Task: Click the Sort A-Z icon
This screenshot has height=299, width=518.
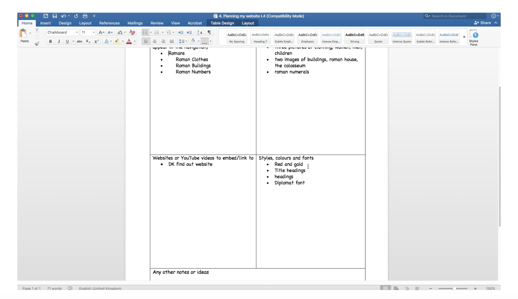Action: [x=200, y=32]
